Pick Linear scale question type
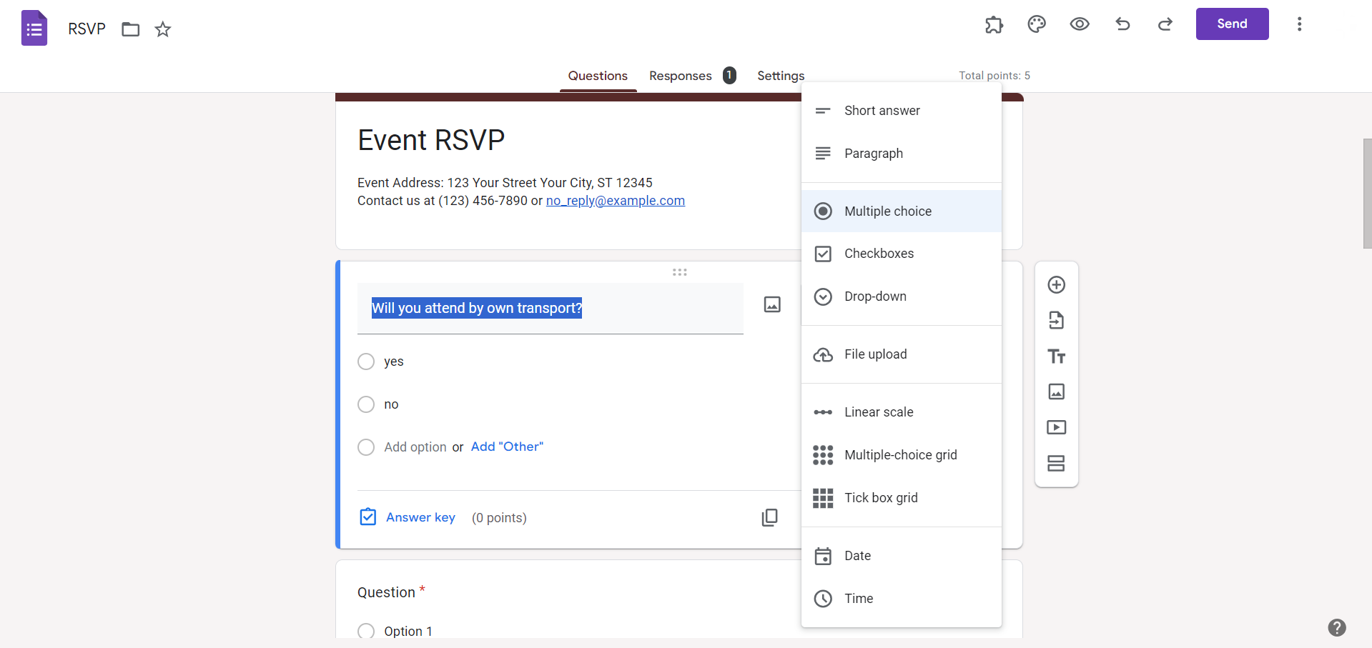Viewport: 1372px width, 648px height. (x=879, y=412)
